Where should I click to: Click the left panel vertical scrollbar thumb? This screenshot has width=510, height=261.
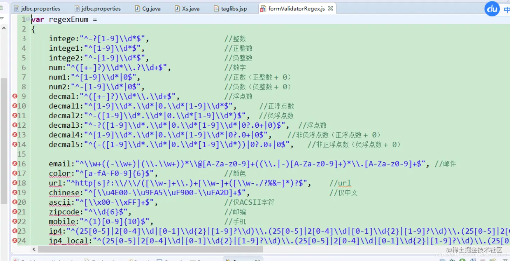(x=4, y=141)
